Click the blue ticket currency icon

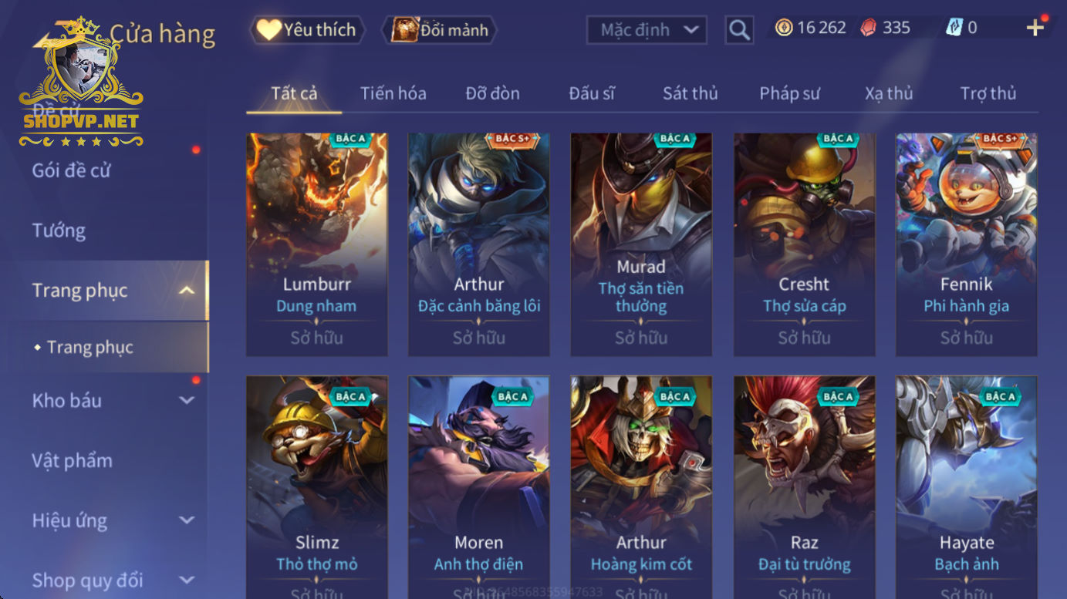[954, 28]
